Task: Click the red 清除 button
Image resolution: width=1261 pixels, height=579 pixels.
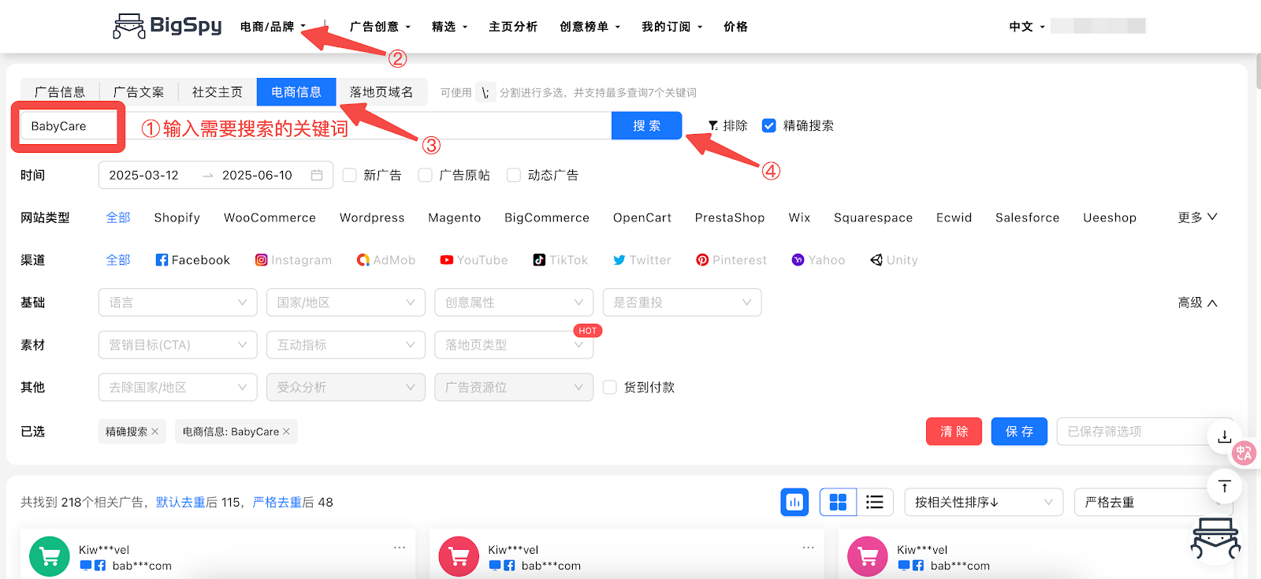Action: pos(954,432)
